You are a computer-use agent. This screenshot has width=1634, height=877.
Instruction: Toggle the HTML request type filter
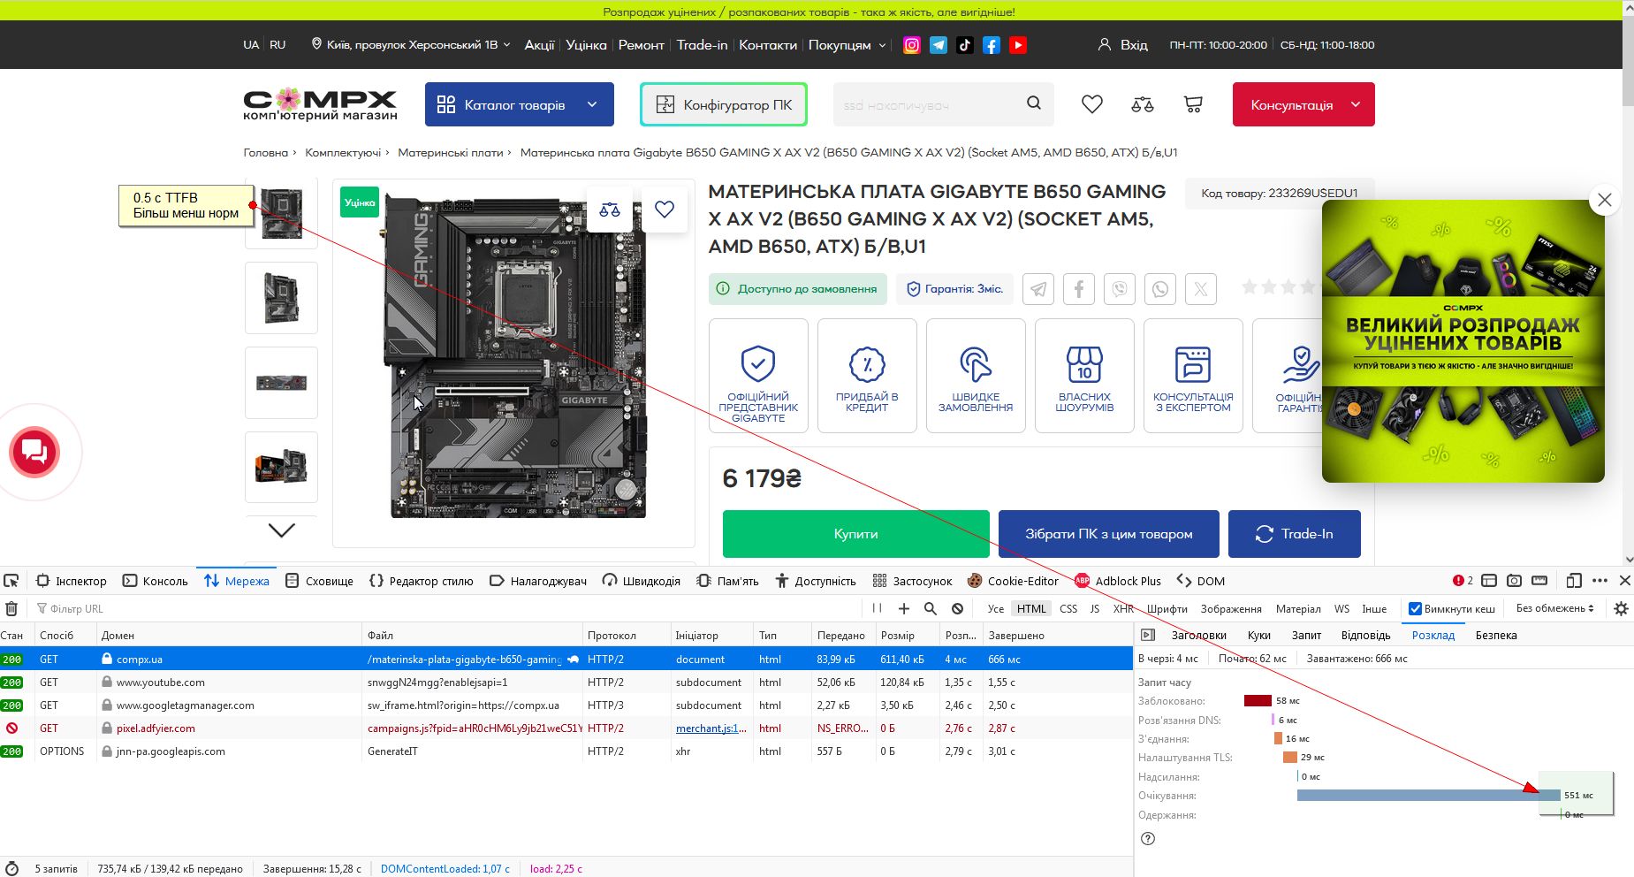[x=1030, y=608]
